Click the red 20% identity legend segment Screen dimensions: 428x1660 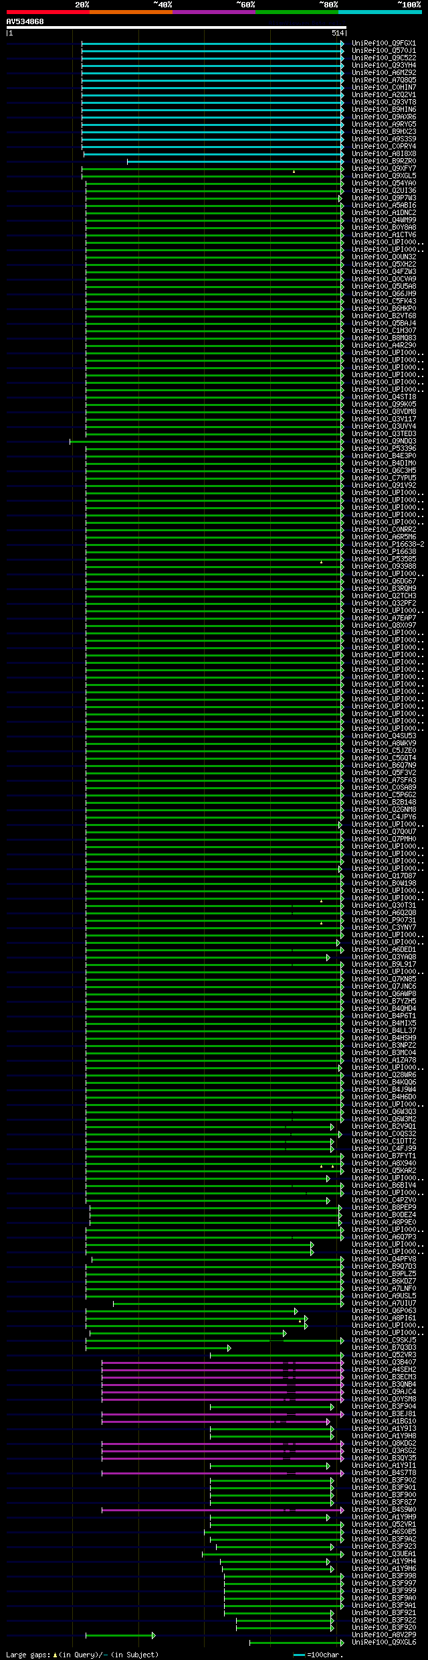pyautogui.click(x=47, y=12)
